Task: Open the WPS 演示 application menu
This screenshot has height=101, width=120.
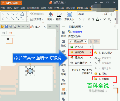Action: pyautogui.click(x=11, y=3)
